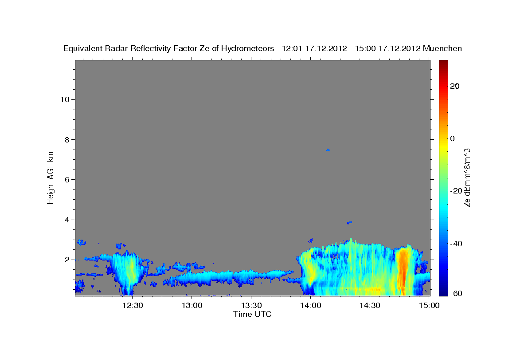This screenshot has width=532, height=355.
Task: Click the 15:00 time tick label
Action: 429,305
